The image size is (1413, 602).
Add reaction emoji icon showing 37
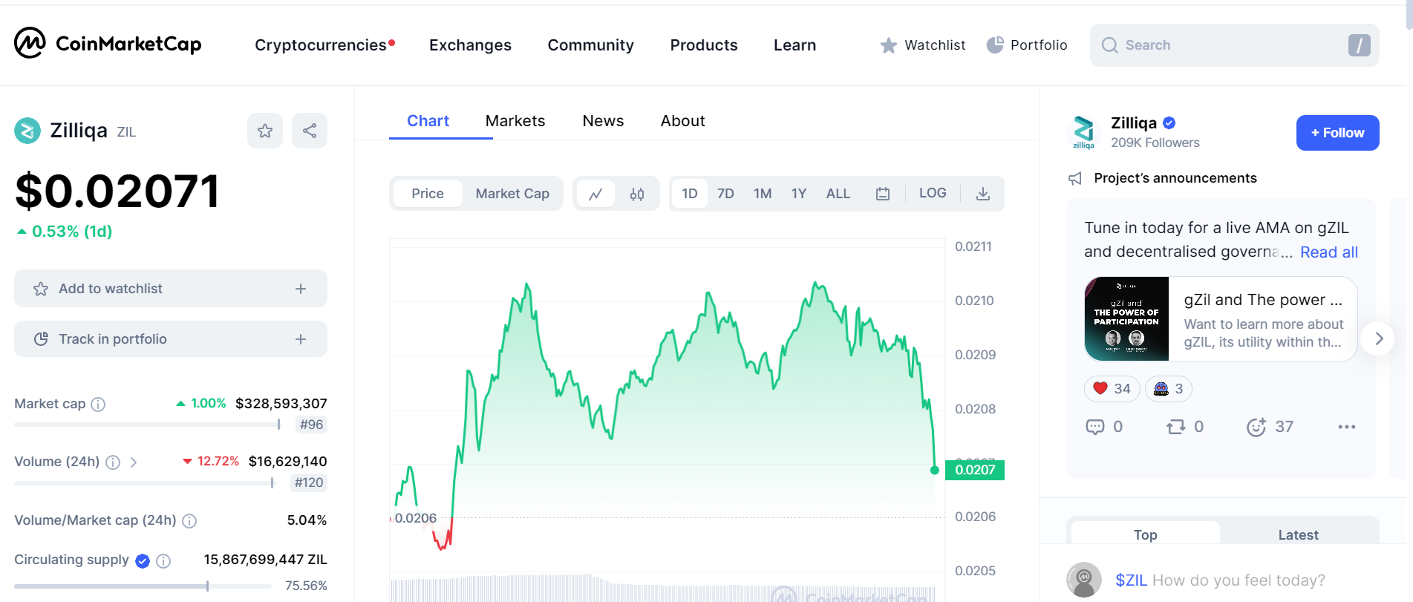(x=1256, y=427)
